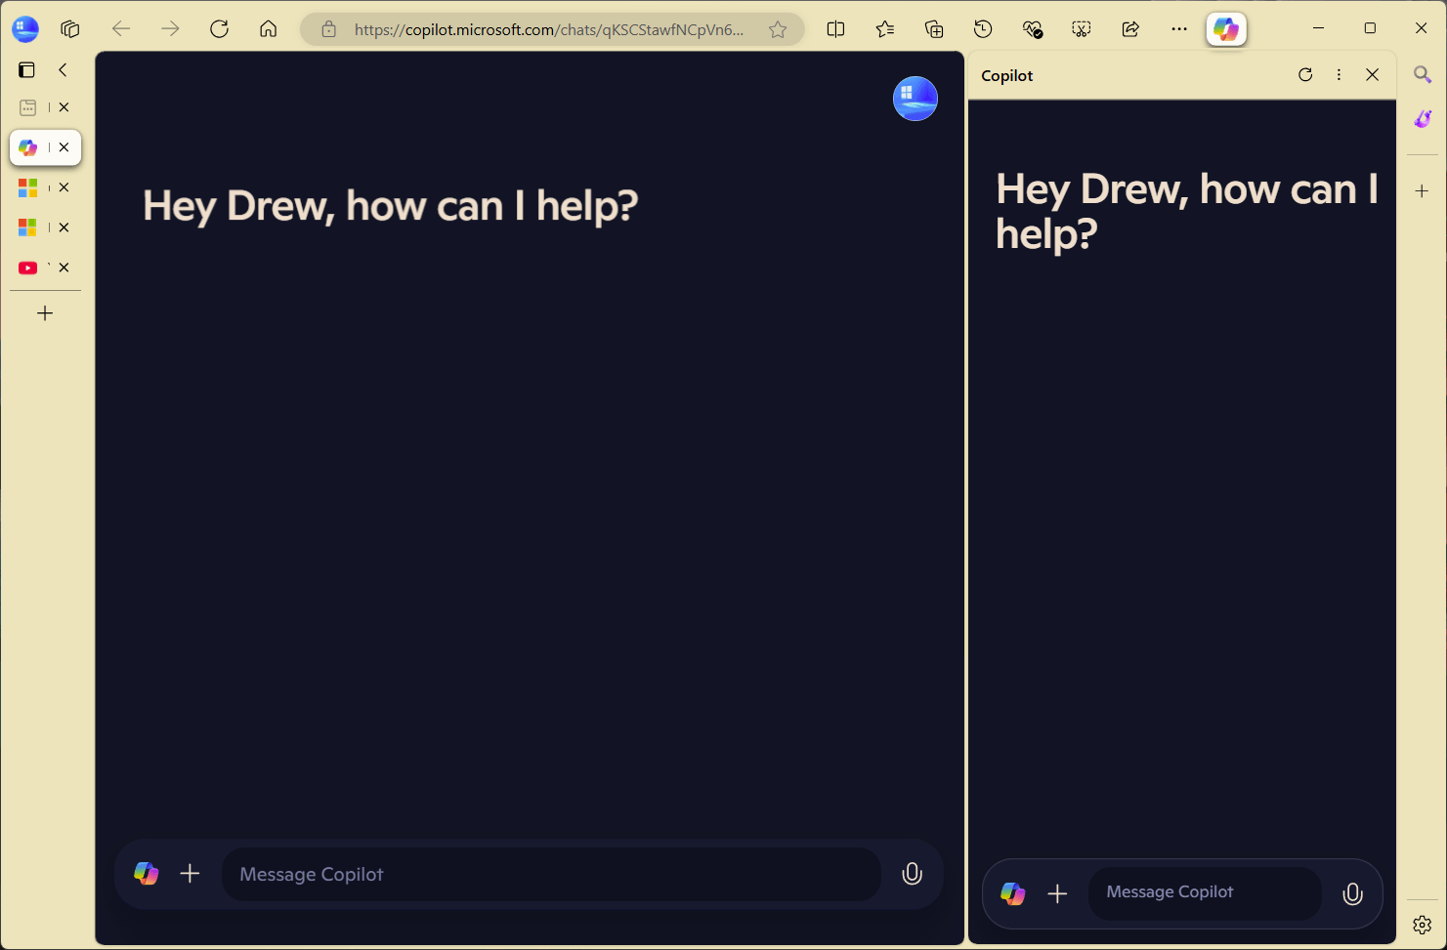Close the Copilot vertical tab

64,147
